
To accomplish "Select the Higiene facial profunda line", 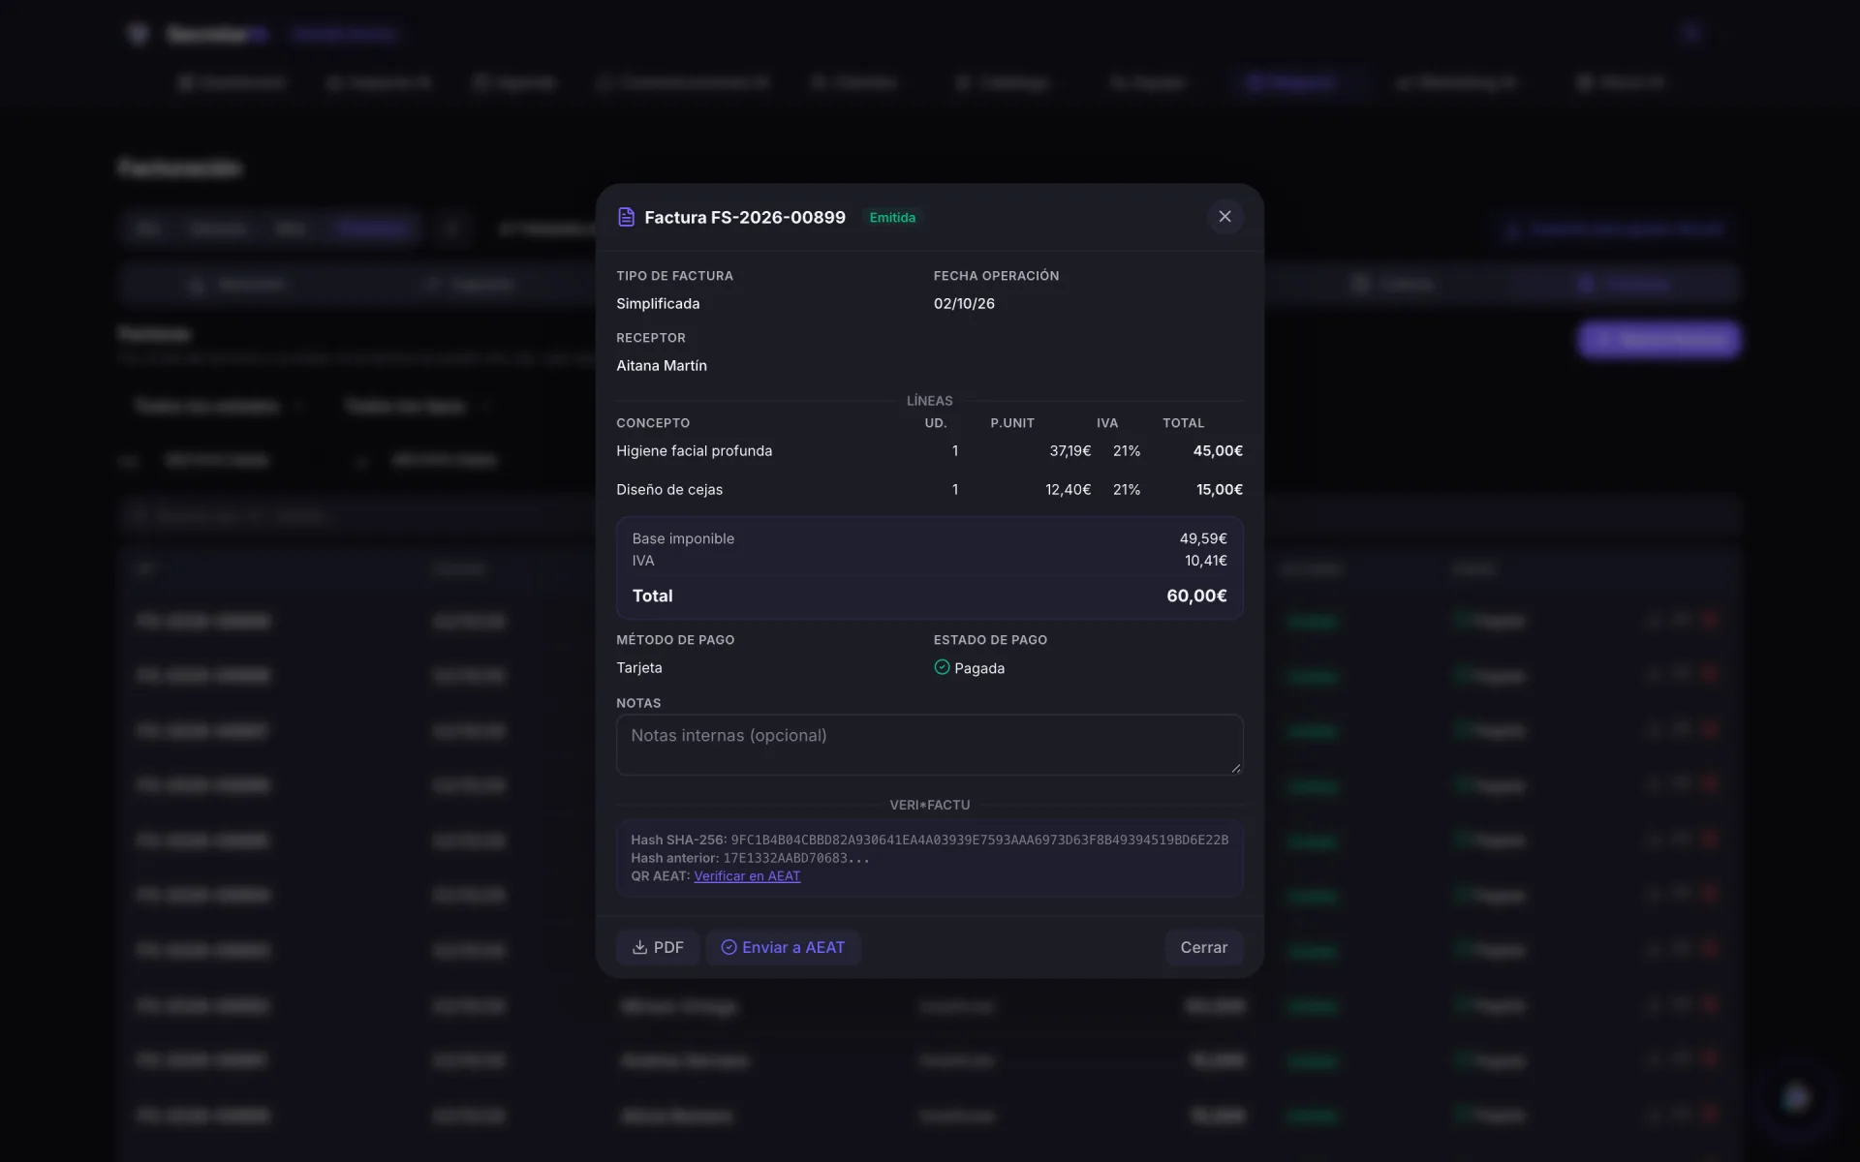I will click(x=929, y=451).
